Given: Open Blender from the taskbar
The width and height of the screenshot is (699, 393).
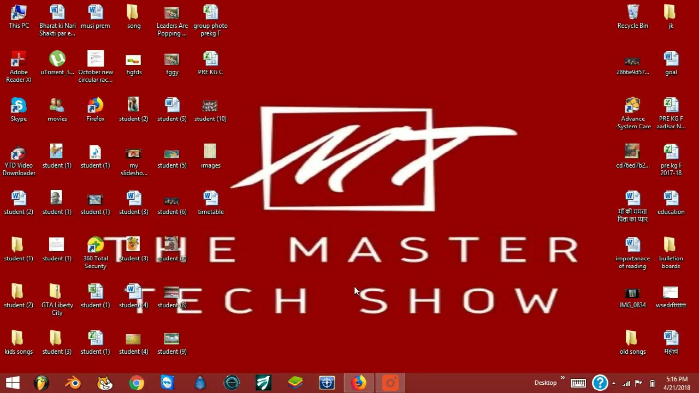Looking at the screenshot, I should [x=73, y=383].
